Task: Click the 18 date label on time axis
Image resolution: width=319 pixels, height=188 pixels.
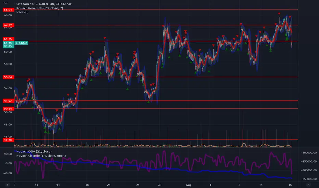Action: pos(87,185)
